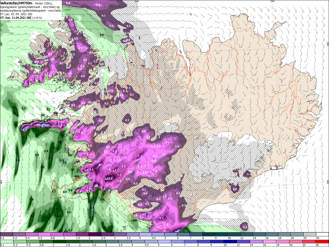The width and height of the screenshot is (329, 247).
Task: Click the 4.1 value in the southern rain band
Action: [92, 208]
